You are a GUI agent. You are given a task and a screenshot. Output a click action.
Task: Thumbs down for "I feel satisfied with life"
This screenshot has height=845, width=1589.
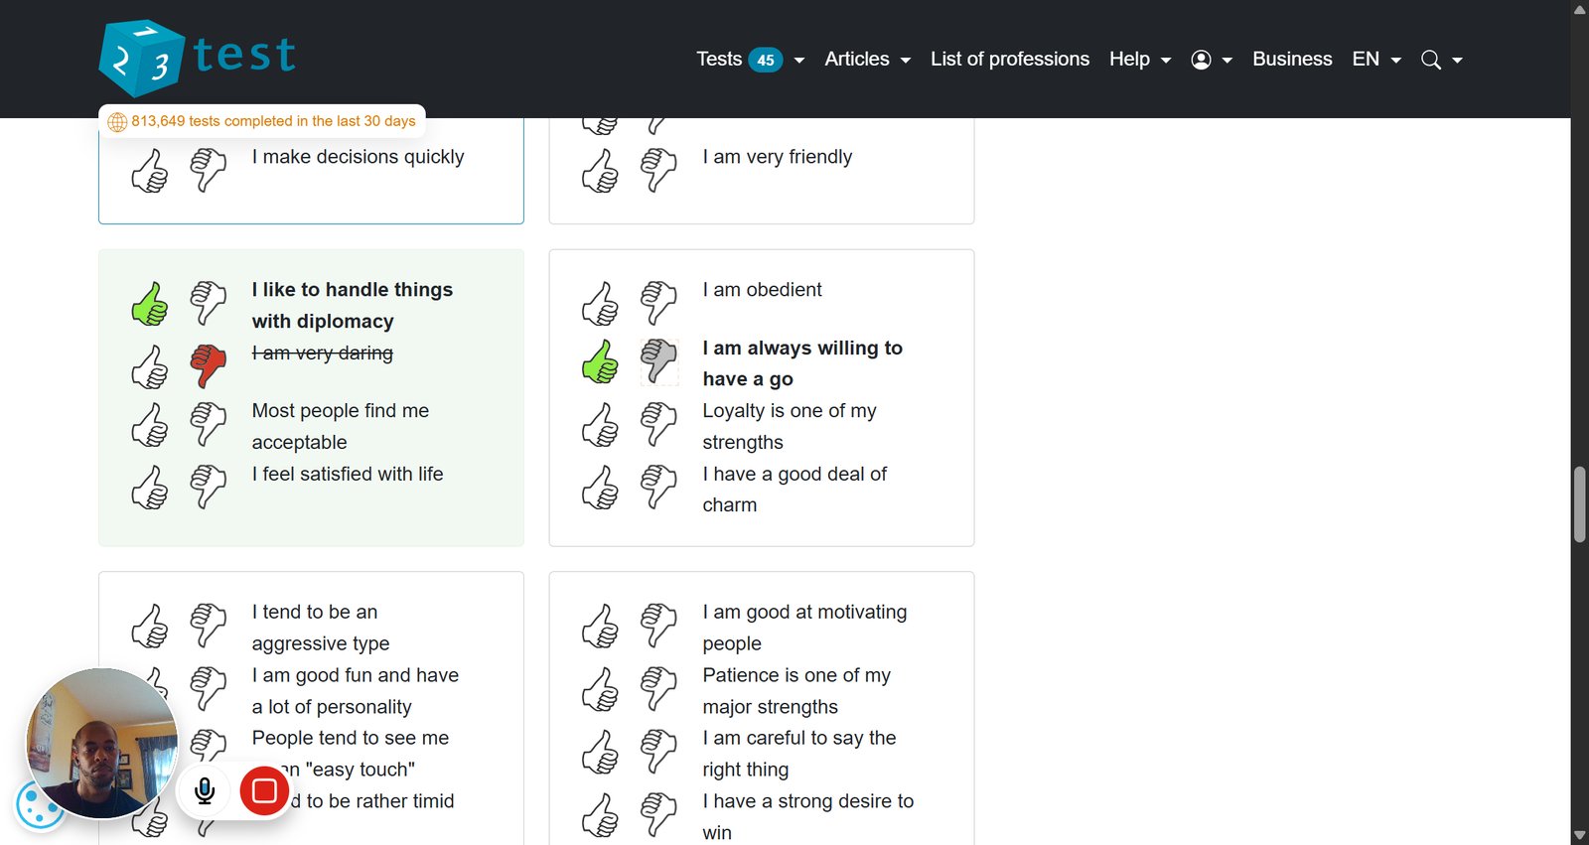209,488
